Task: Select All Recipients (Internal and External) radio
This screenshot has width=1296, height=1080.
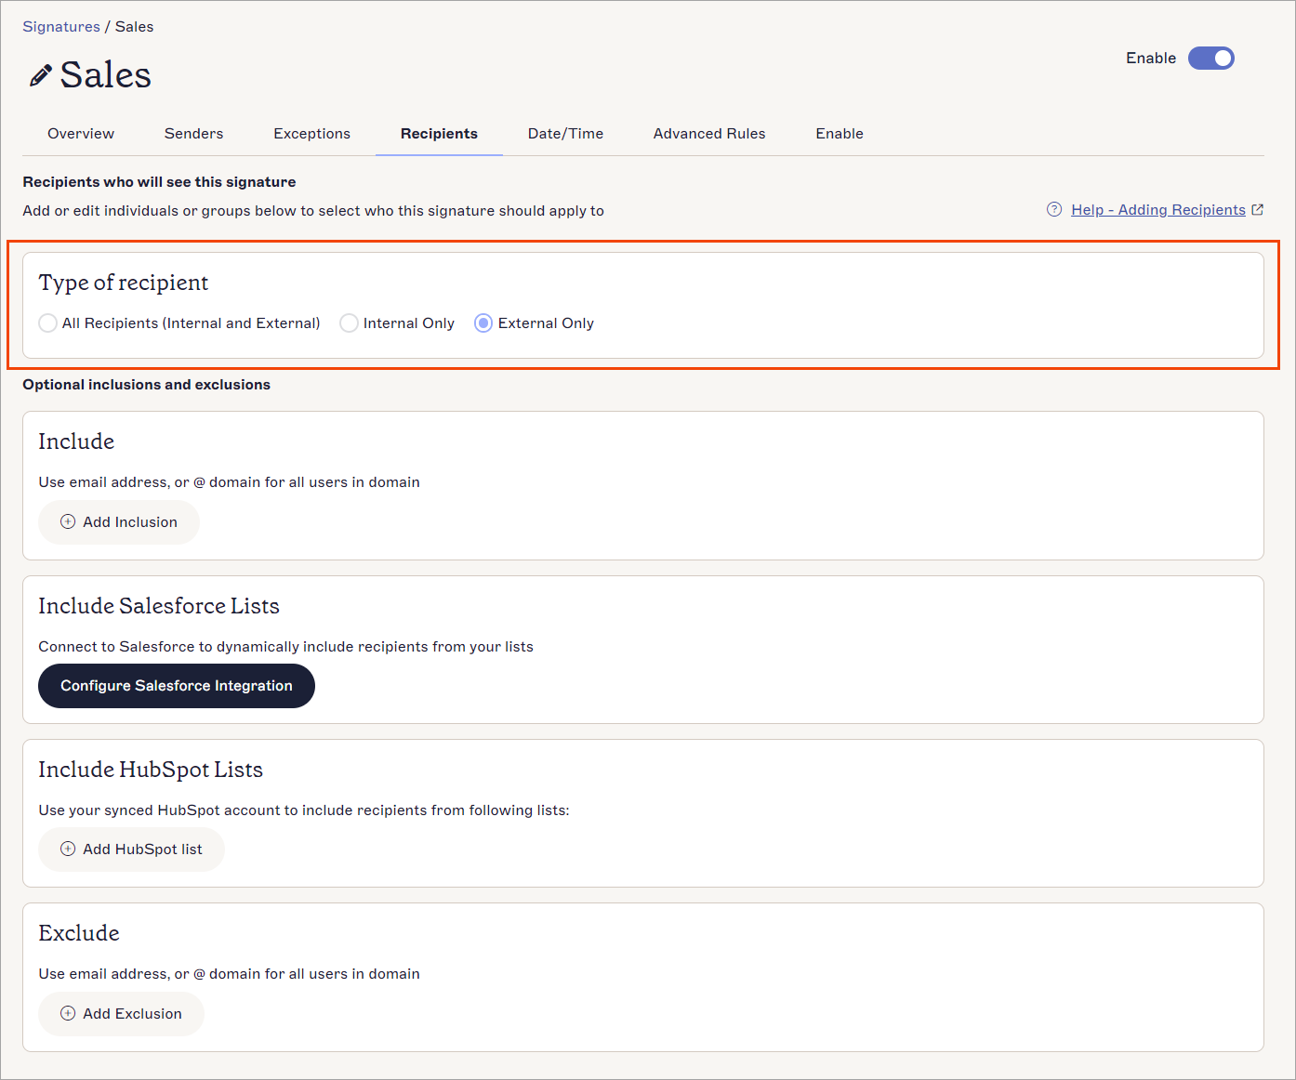Action: click(x=47, y=323)
